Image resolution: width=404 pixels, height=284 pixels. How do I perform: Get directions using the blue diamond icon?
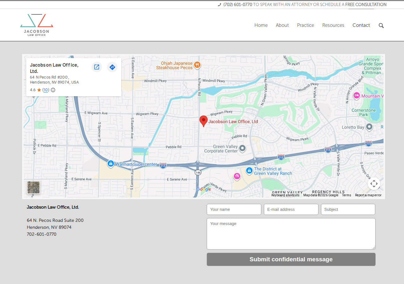[112, 67]
